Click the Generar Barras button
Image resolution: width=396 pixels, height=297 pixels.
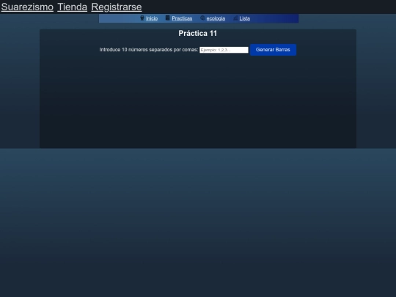pos(273,50)
